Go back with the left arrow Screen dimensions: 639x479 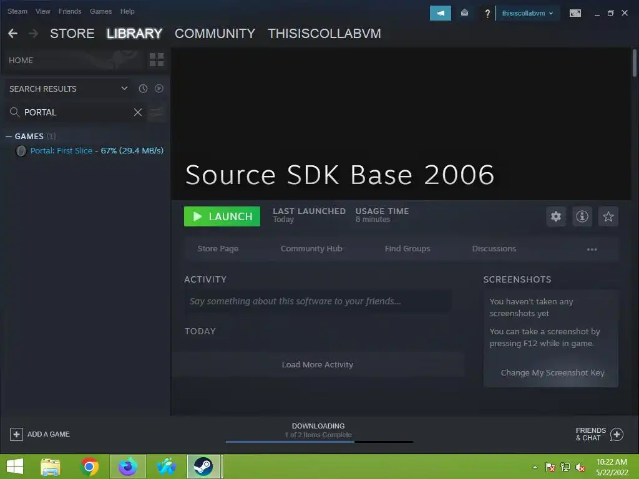coord(13,34)
